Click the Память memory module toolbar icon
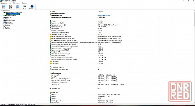 point(25,6)
